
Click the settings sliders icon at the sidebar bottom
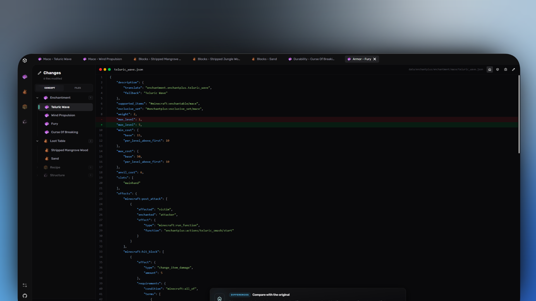click(x=25, y=285)
